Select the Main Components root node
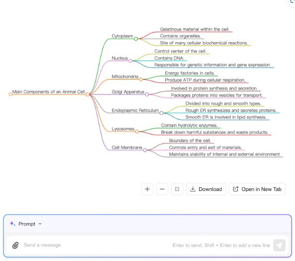This screenshot has height=261, width=295. 48,91
